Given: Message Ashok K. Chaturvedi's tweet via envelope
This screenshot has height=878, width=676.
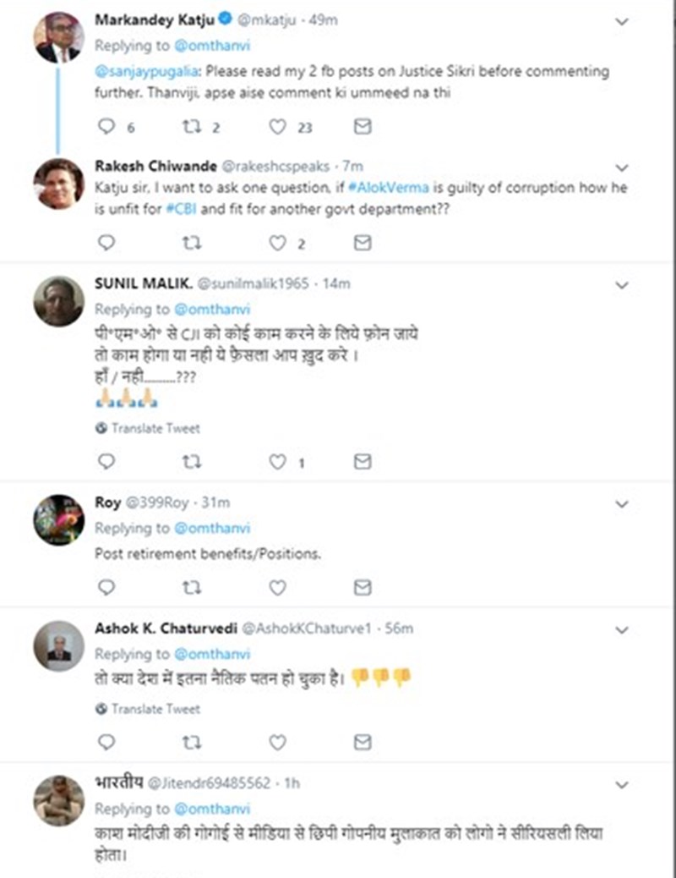Looking at the screenshot, I should click(x=363, y=742).
